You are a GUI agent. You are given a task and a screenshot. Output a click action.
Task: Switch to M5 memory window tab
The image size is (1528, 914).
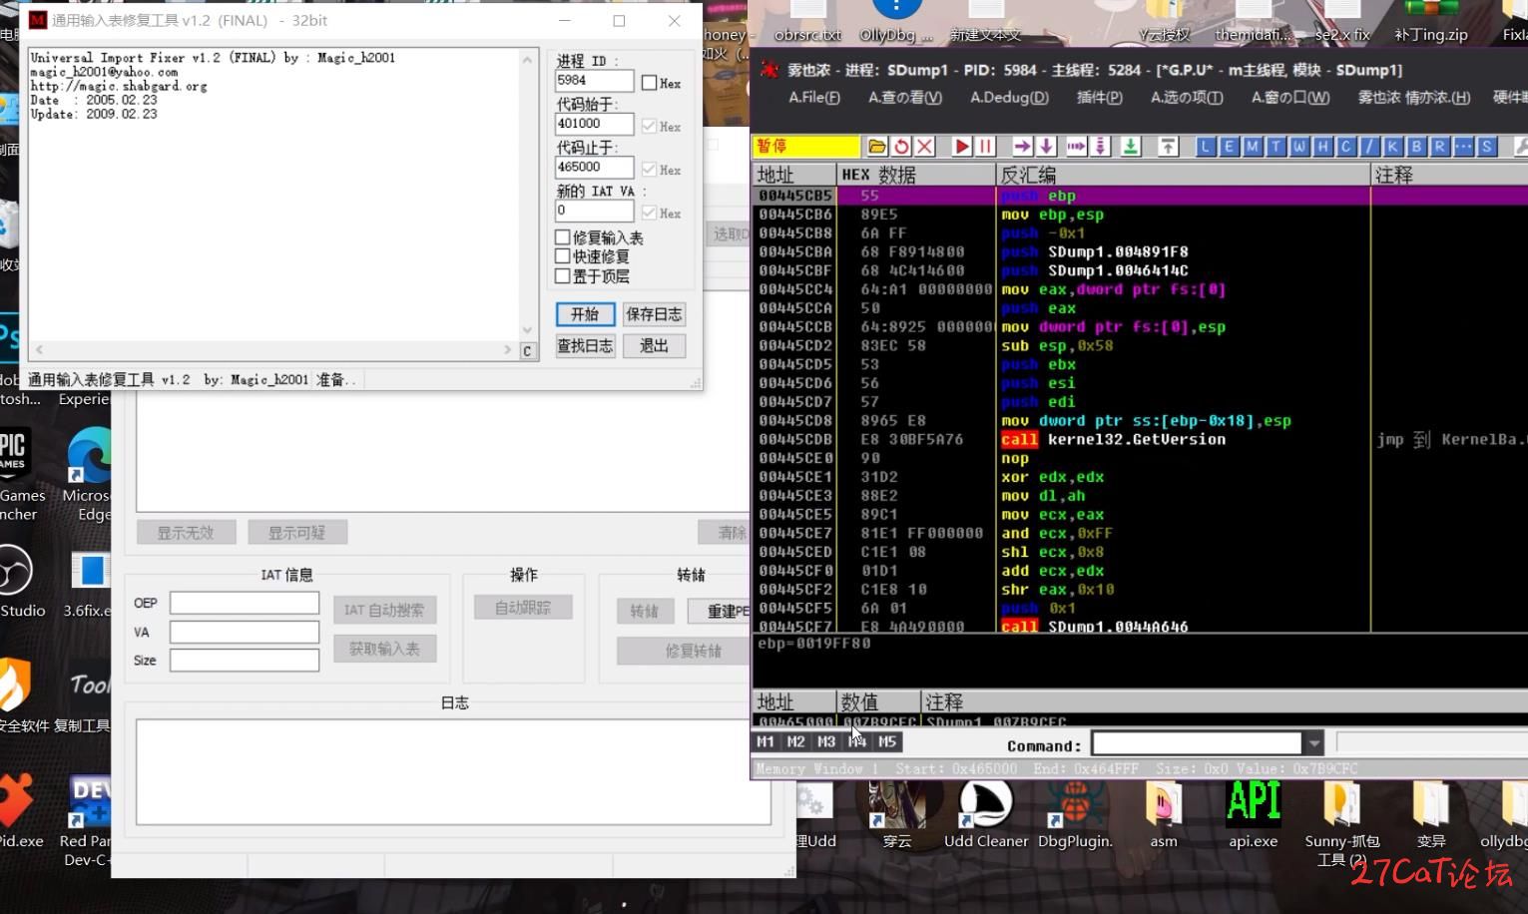(887, 741)
